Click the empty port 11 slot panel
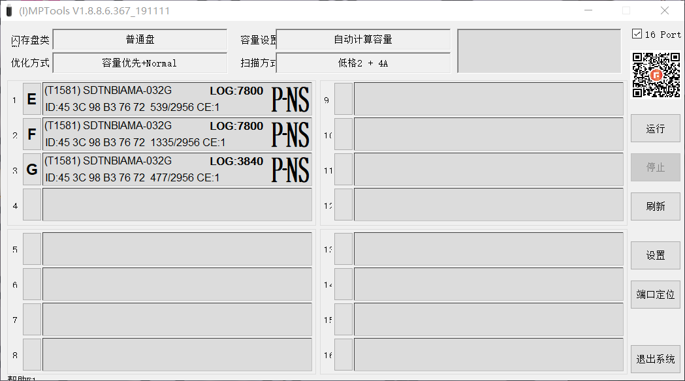Image resolution: width=685 pixels, height=381 pixels. (x=488, y=170)
